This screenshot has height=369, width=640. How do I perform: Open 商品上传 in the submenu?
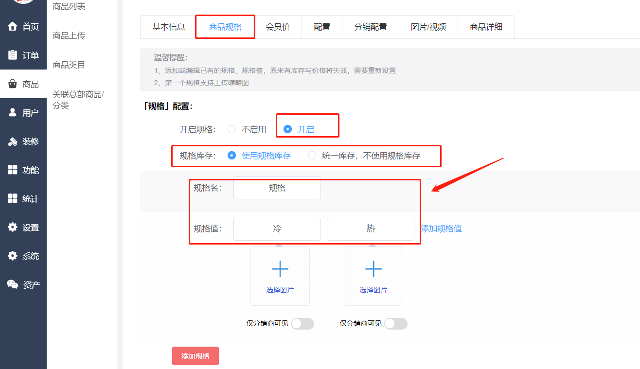point(69,35)
